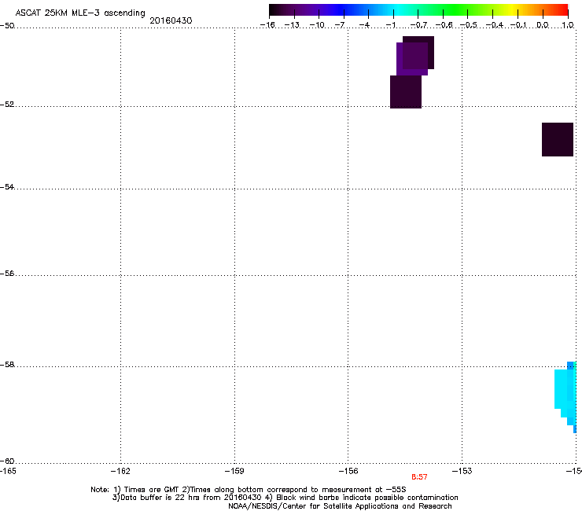Click colorbar tick label -4
Viewport: 582px width, 511px height.
tap(364, 25)
